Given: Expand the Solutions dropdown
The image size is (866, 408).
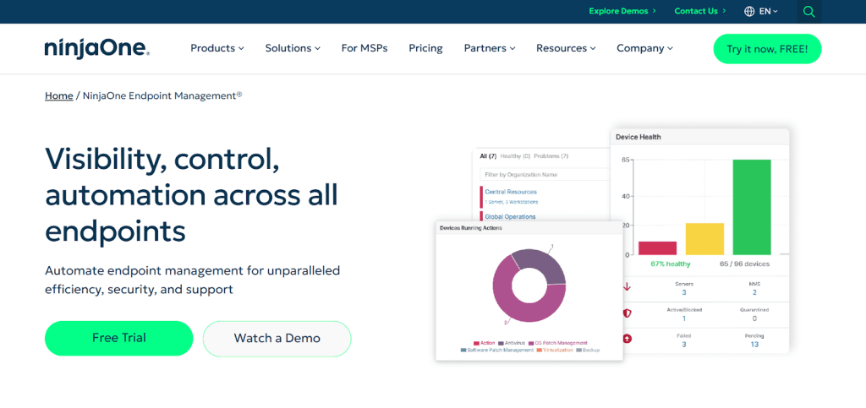Looking at the screenshot, I should 292,48.
